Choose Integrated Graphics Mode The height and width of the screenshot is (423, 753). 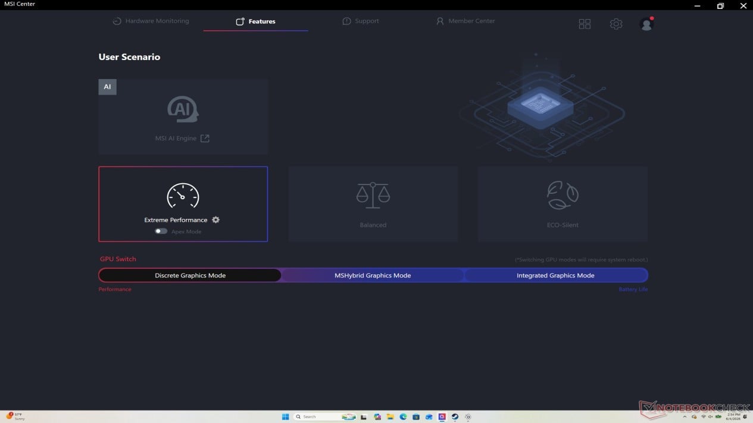click(555, 275)
